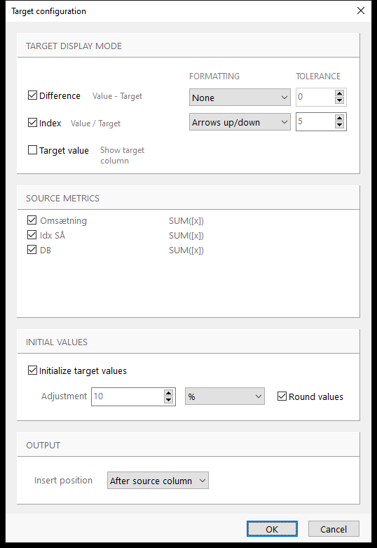
Task: Click the 'Value / Target' description text
Action: [95, 123]
